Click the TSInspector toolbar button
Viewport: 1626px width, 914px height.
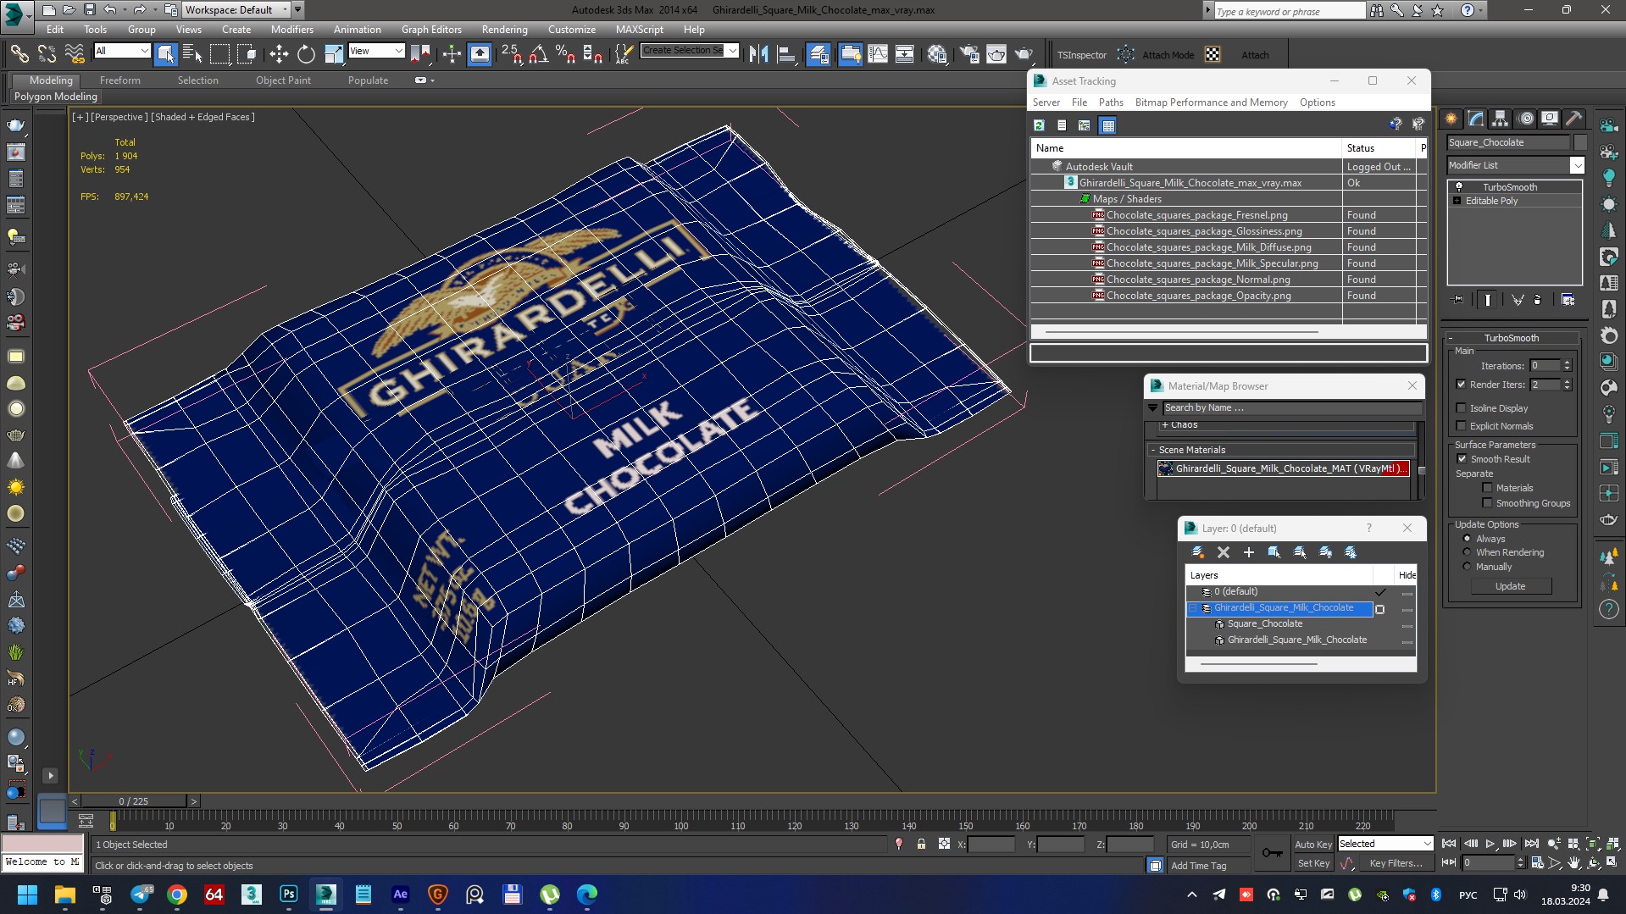click(x=1081, y=55)
